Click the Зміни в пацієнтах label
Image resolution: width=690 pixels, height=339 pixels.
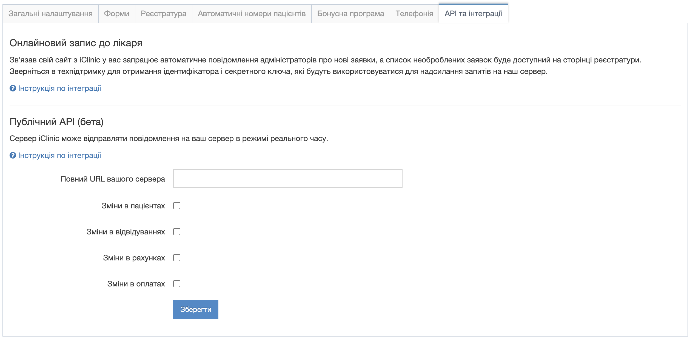click(x=133, y=206)
